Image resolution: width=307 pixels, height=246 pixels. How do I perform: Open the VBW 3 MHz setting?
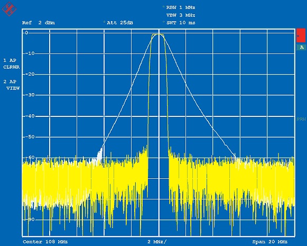pyautogui.click(x=181, y=15)
